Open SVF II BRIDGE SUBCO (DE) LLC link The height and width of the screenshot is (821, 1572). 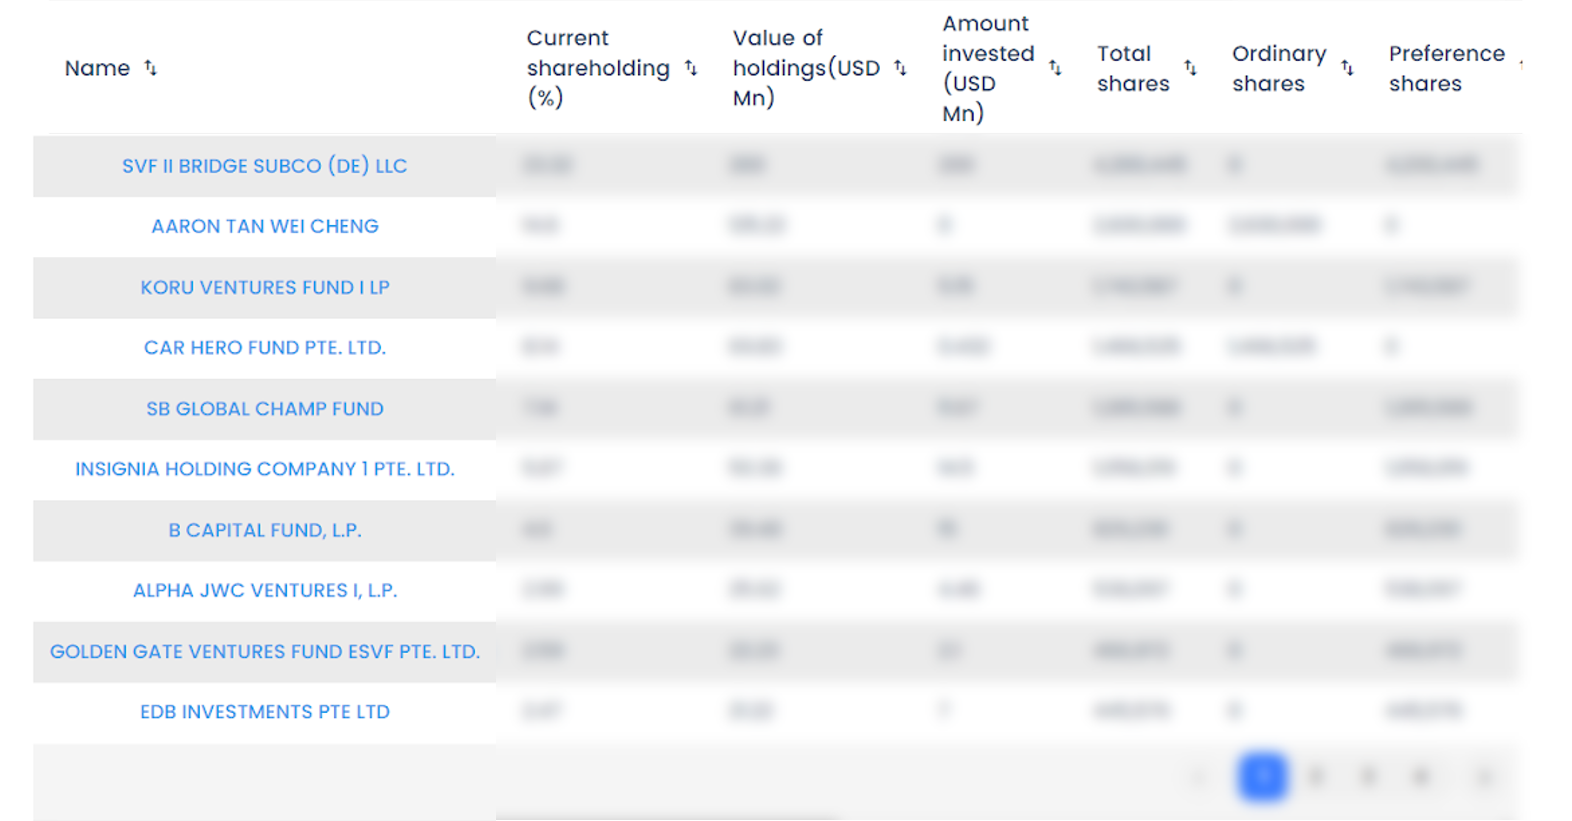(264, 166)
